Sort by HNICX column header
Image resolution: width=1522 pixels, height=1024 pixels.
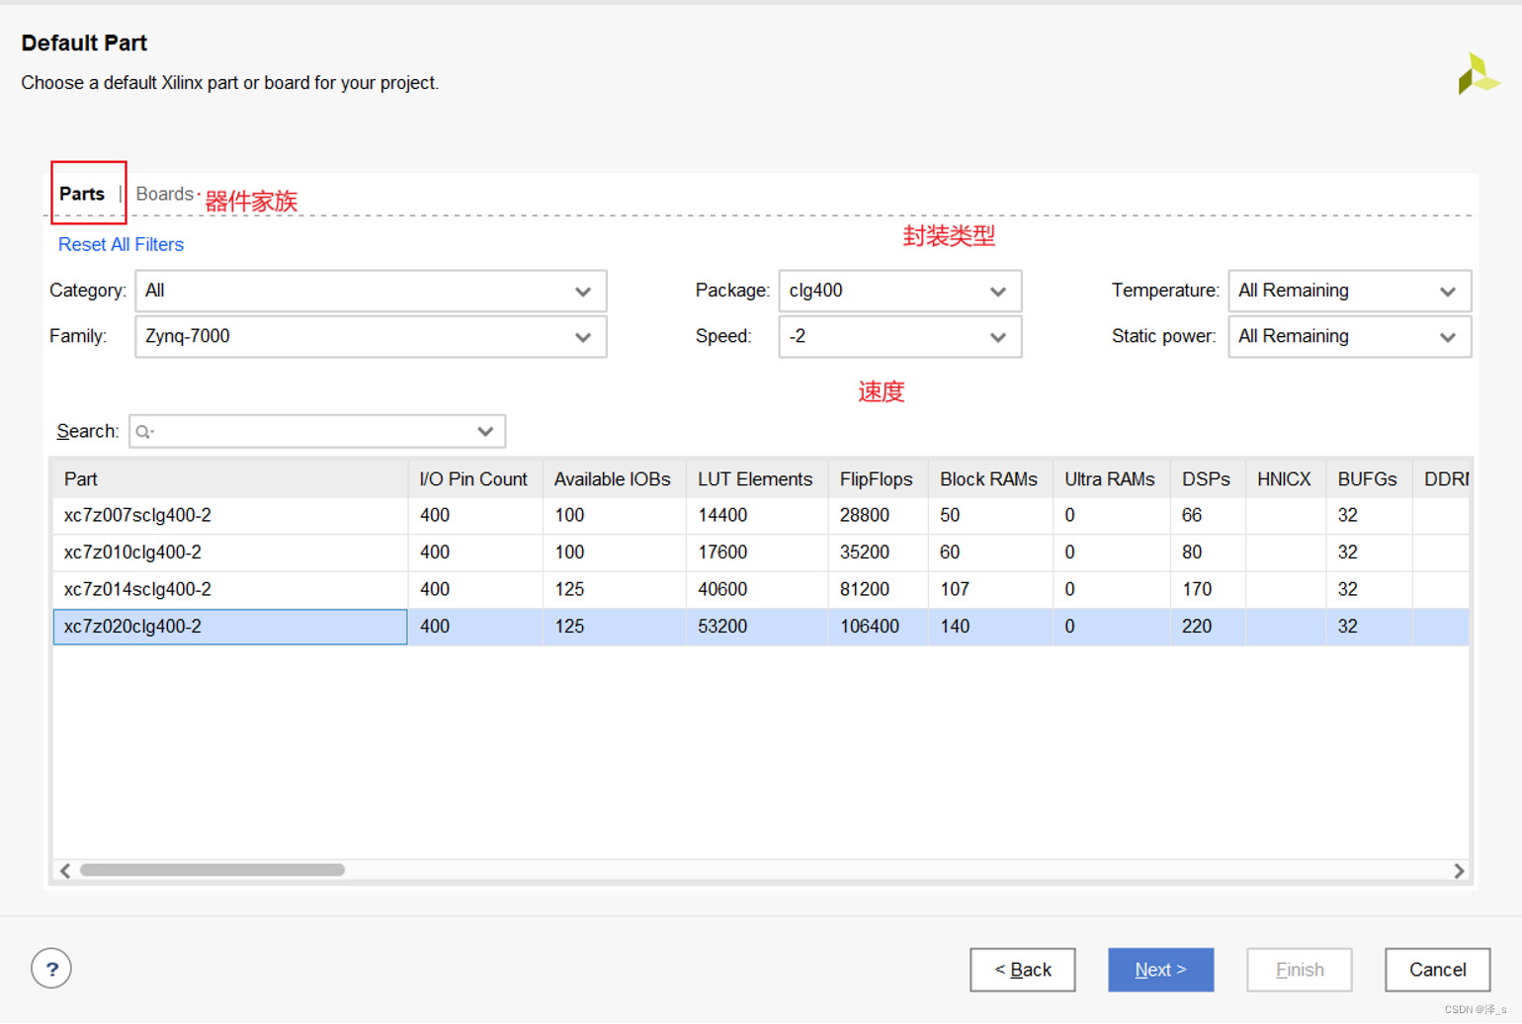coord(1285,479)
